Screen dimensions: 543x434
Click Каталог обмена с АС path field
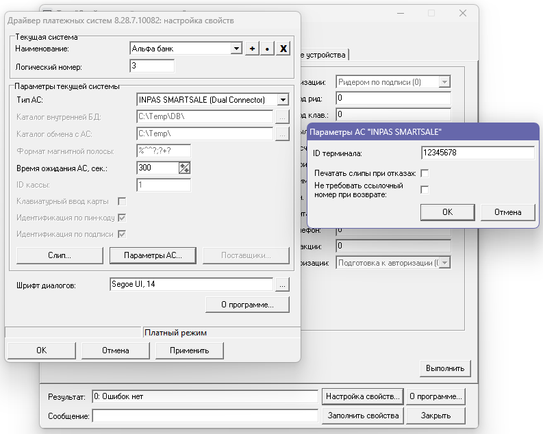(205, 134)
